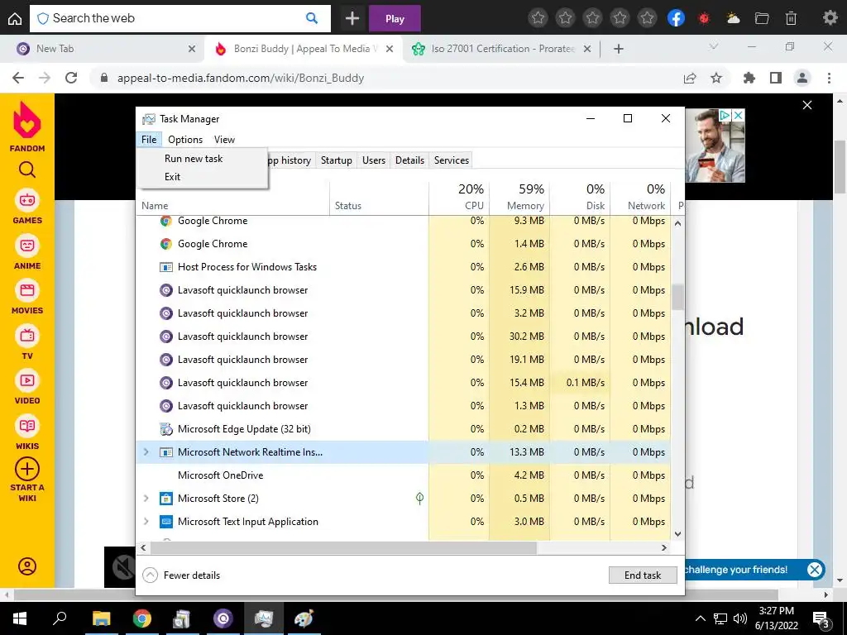Open the notification center icon
847x635 pixels.
[821, 620]
